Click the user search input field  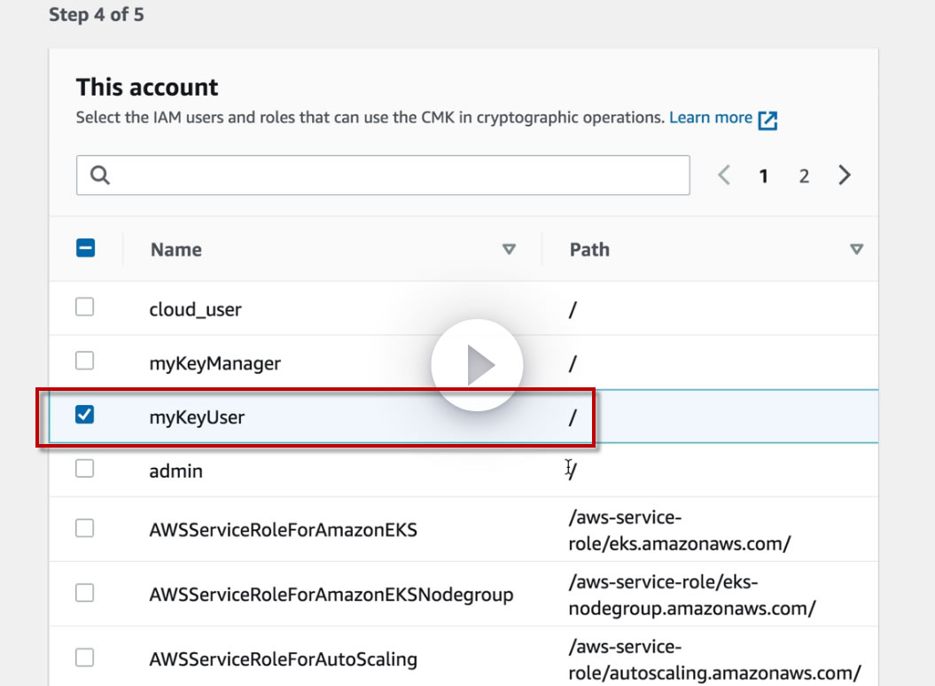[399, 175]
